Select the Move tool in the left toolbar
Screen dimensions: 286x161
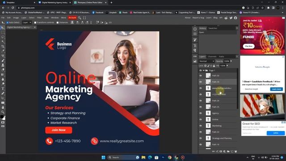[3, 28]
